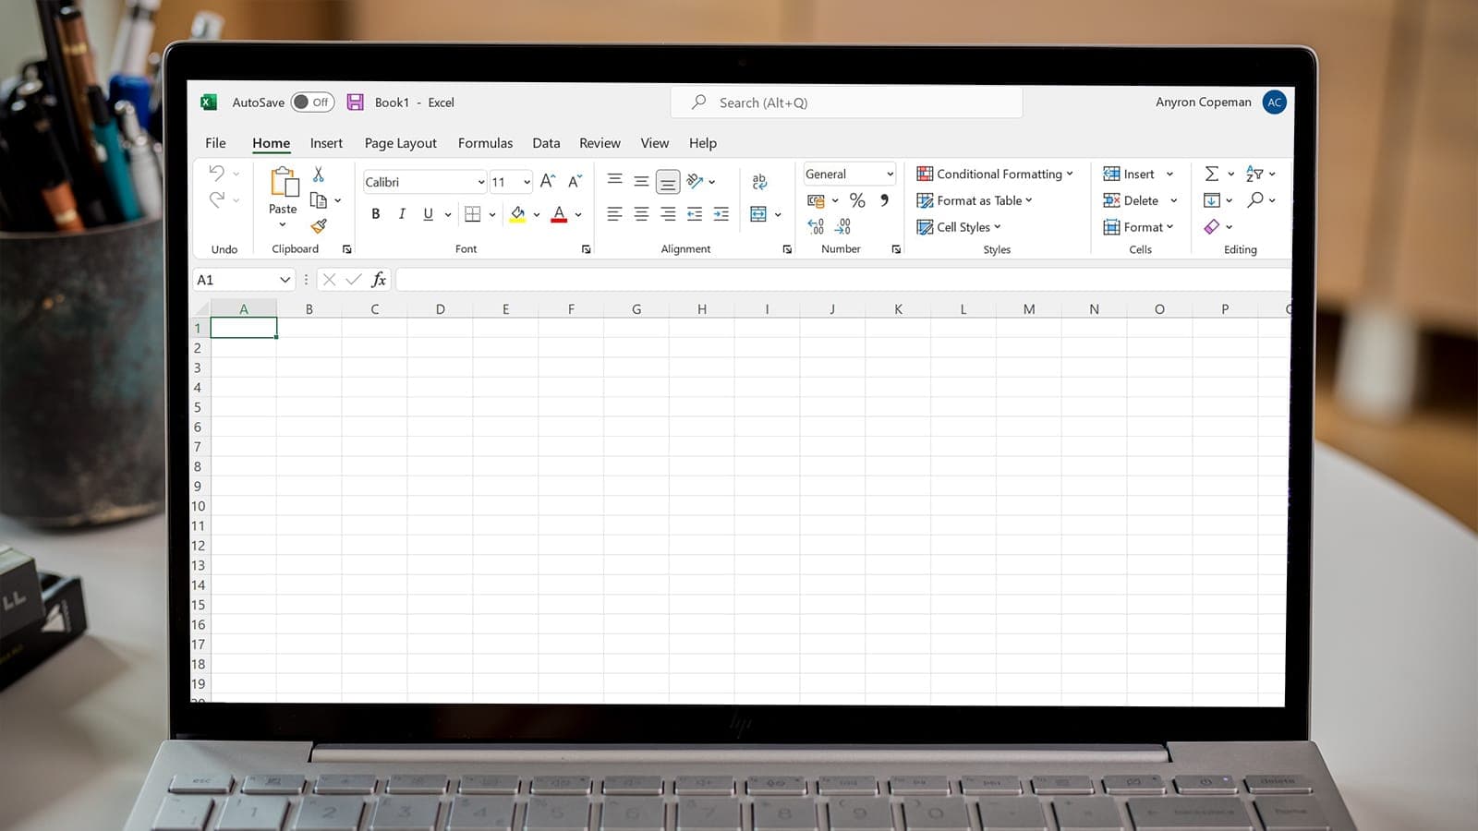Click the Wrap Text icon
The width and height of the screenshot is (1478, 831).
[x=759, y=181]
